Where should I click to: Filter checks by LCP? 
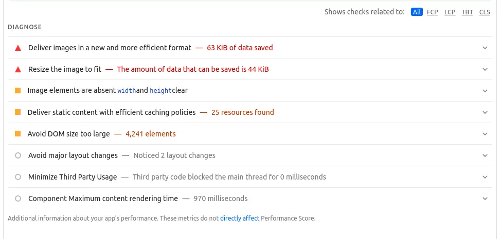(x=450, y=12)
